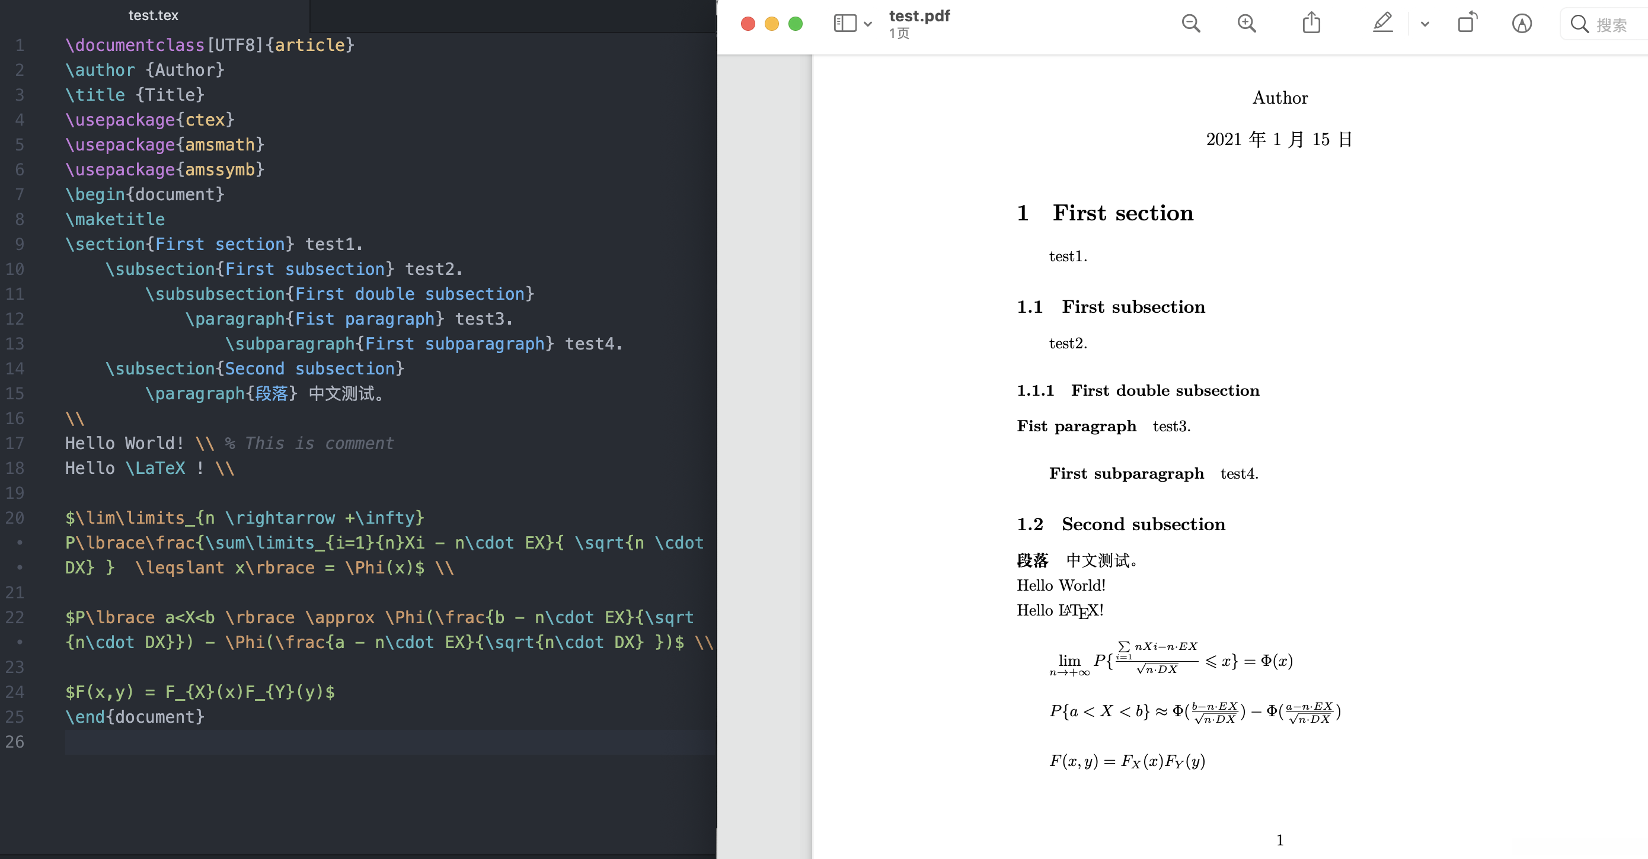The width and height of the screenshot is (1648, 859).
Task: Show the markup toolbar circle-A icon
Action: 1521,24
